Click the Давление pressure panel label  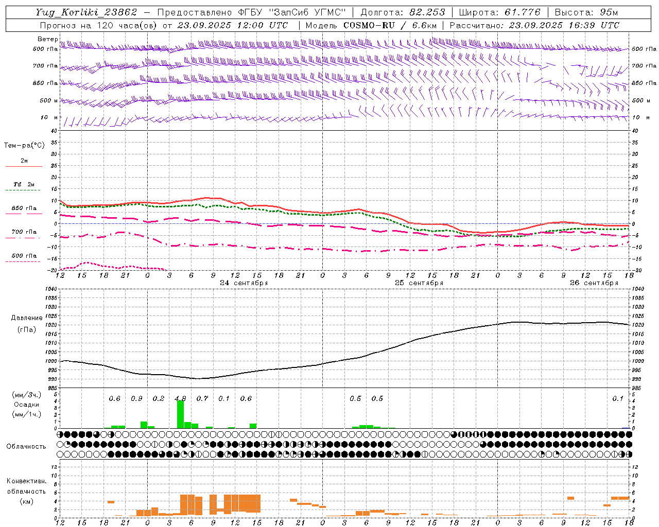point(27,318)
